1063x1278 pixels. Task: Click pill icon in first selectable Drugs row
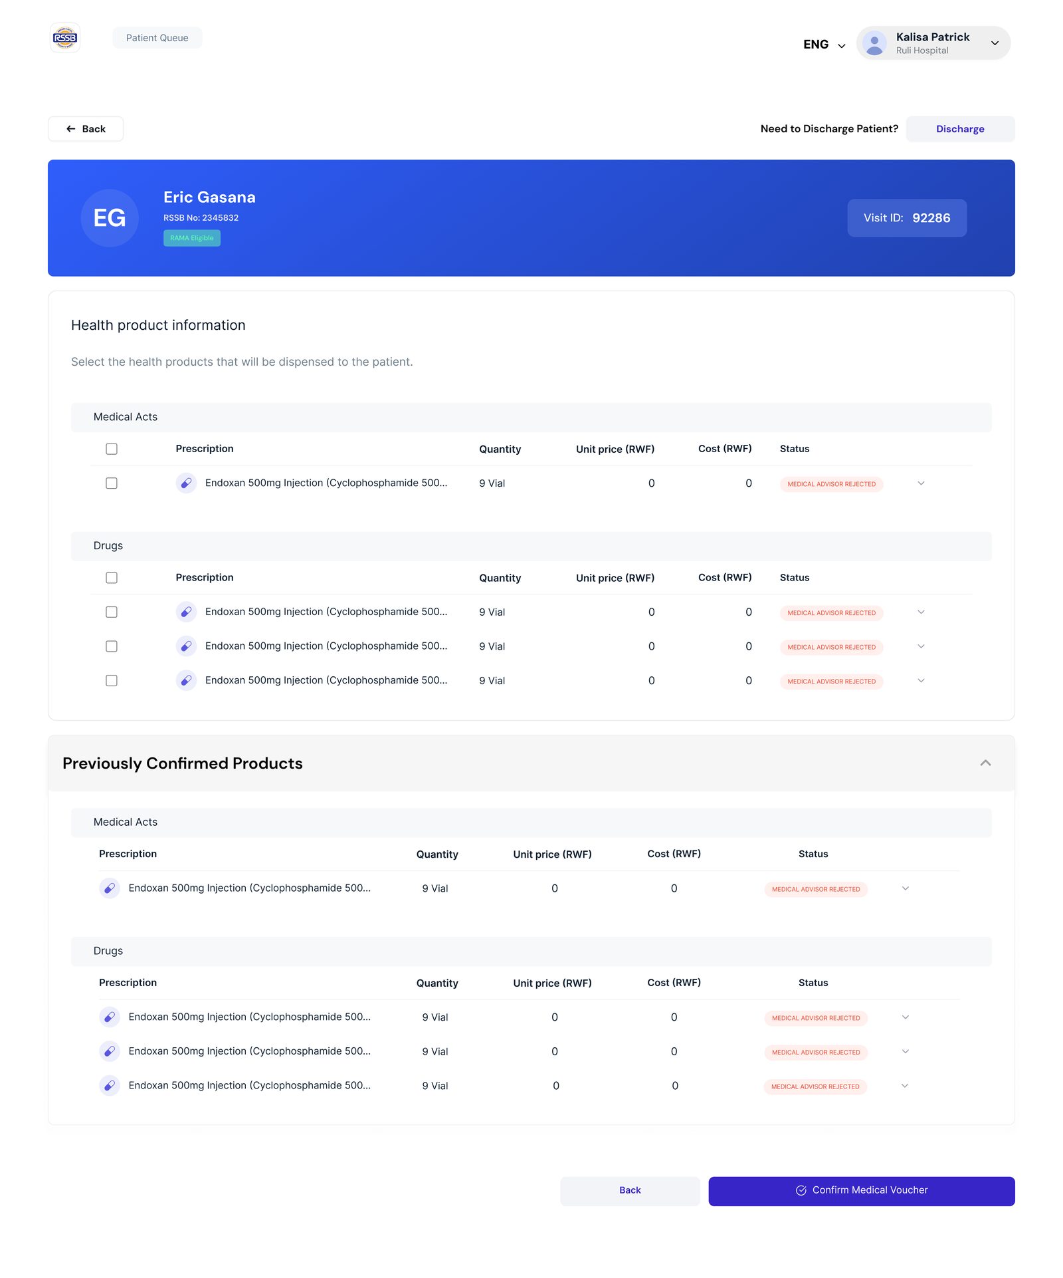click(x=186, y=612)
